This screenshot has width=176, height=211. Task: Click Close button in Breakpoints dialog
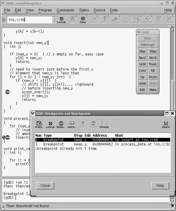point(45,186)
